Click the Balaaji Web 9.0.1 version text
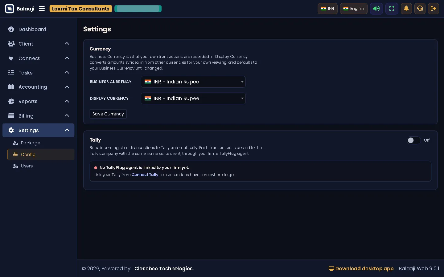This screenshot has height=277, width=444. click(419, 268)
